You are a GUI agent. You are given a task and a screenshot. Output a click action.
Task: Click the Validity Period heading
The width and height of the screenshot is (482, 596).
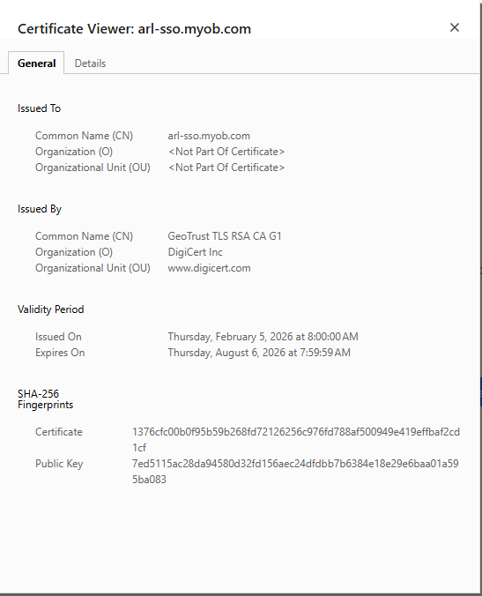point(50,309)
